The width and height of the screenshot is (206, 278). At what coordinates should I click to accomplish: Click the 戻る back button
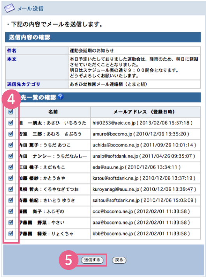(119, 260)
